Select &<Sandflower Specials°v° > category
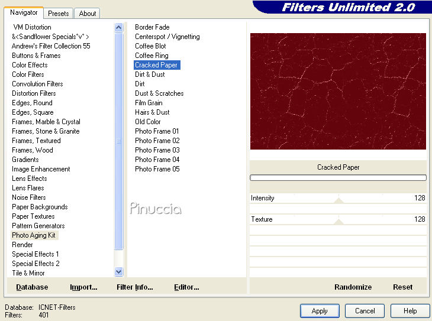This screenshot has height=321, width=432. point(50,37)
